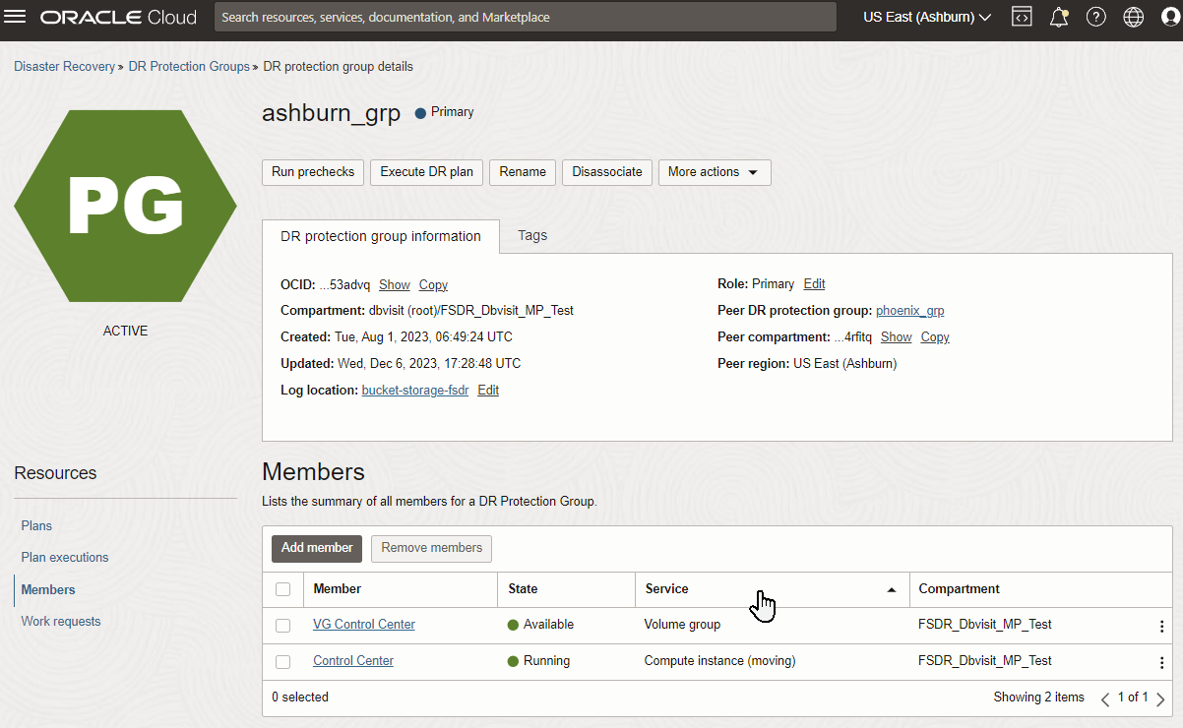Open the US East (Ashburn) region dropdown

pos(926,17)
